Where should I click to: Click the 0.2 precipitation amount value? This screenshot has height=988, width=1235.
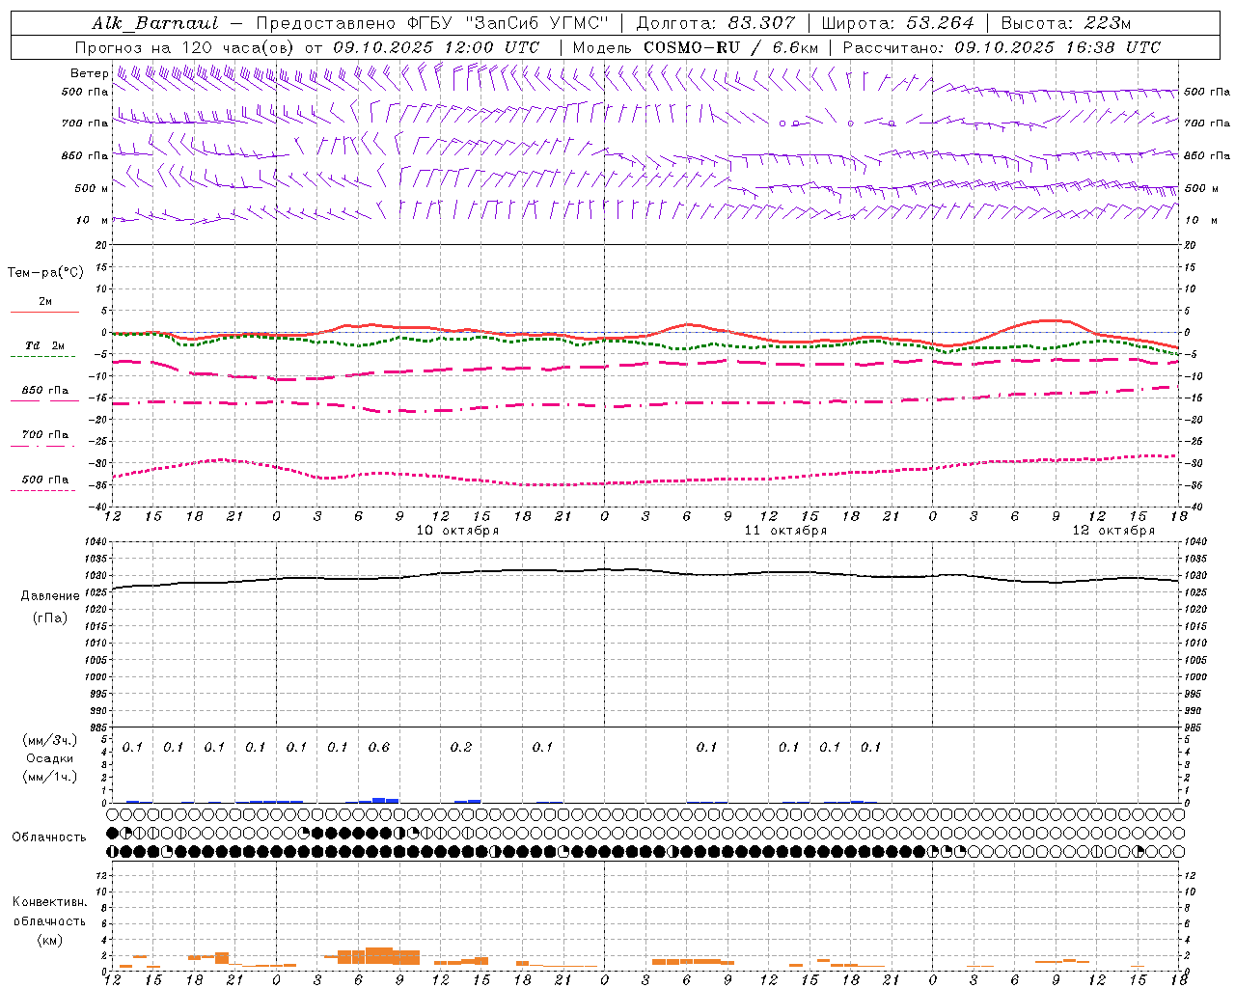click(461, 748)
